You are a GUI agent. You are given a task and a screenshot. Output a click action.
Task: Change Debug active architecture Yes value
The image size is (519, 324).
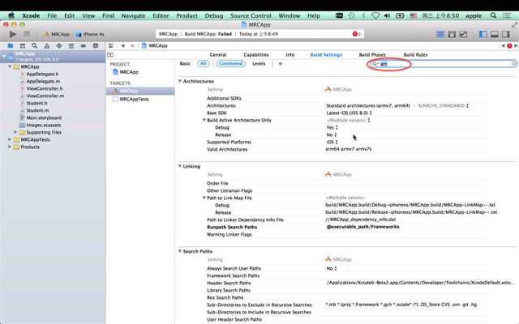click(332, 127)
